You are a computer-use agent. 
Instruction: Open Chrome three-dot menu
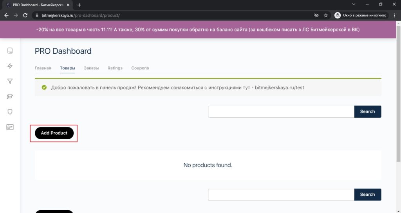tap(395, 15)
